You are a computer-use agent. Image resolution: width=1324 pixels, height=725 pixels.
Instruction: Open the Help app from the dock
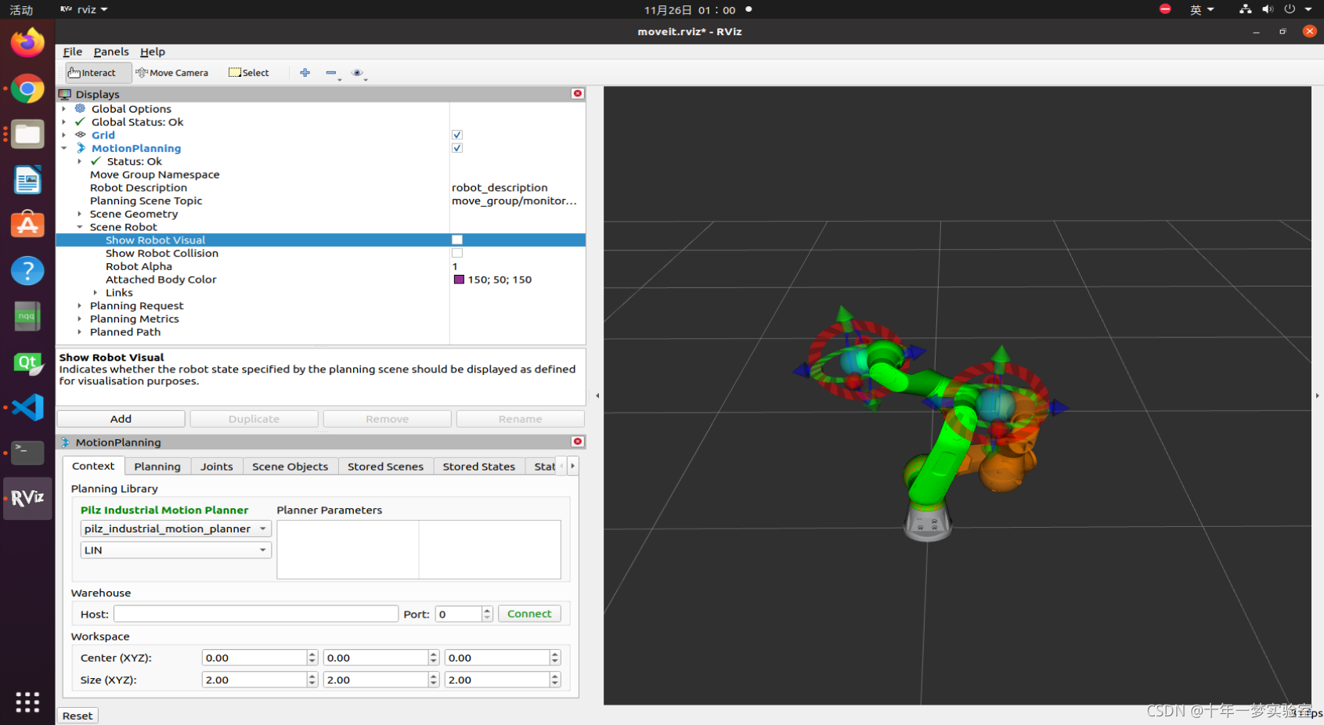[27, 271]
